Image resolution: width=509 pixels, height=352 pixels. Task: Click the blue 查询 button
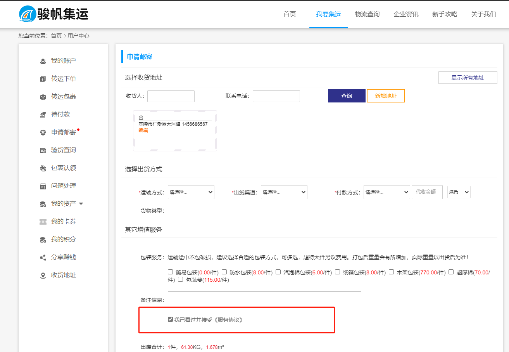pyautogui.click(x=347, y=96)
